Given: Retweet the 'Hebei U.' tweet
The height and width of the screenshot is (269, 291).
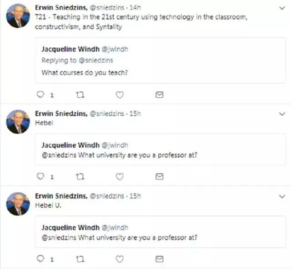Looking at the screenshot, I should [x=80, y=259].
